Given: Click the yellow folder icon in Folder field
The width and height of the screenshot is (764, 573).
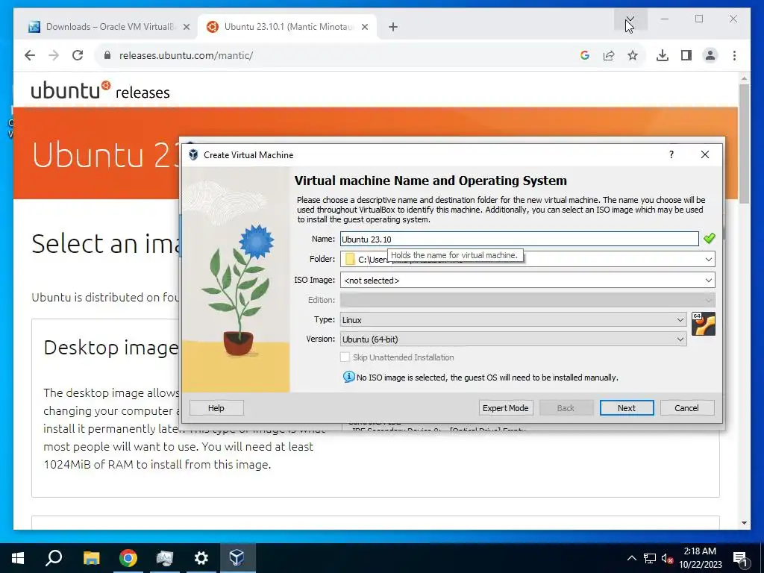Looking at the screenshot, I should pyautogui.click(x=349, y=259).
